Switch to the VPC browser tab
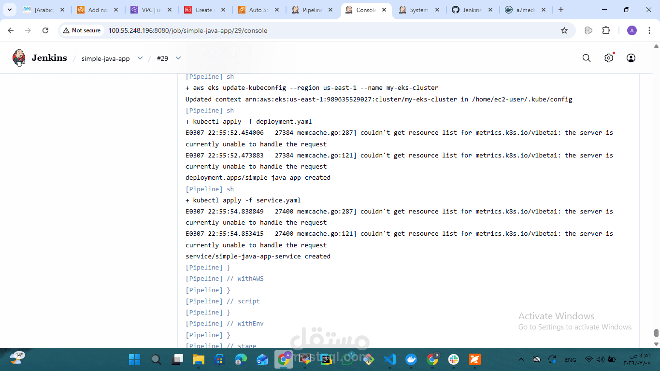The width and height of the screenshot is (660, 371). (x=151, y=10)
